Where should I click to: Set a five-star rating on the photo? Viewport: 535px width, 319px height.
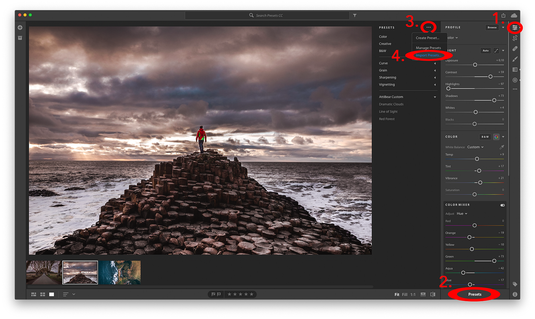click(x=251, y=294)
